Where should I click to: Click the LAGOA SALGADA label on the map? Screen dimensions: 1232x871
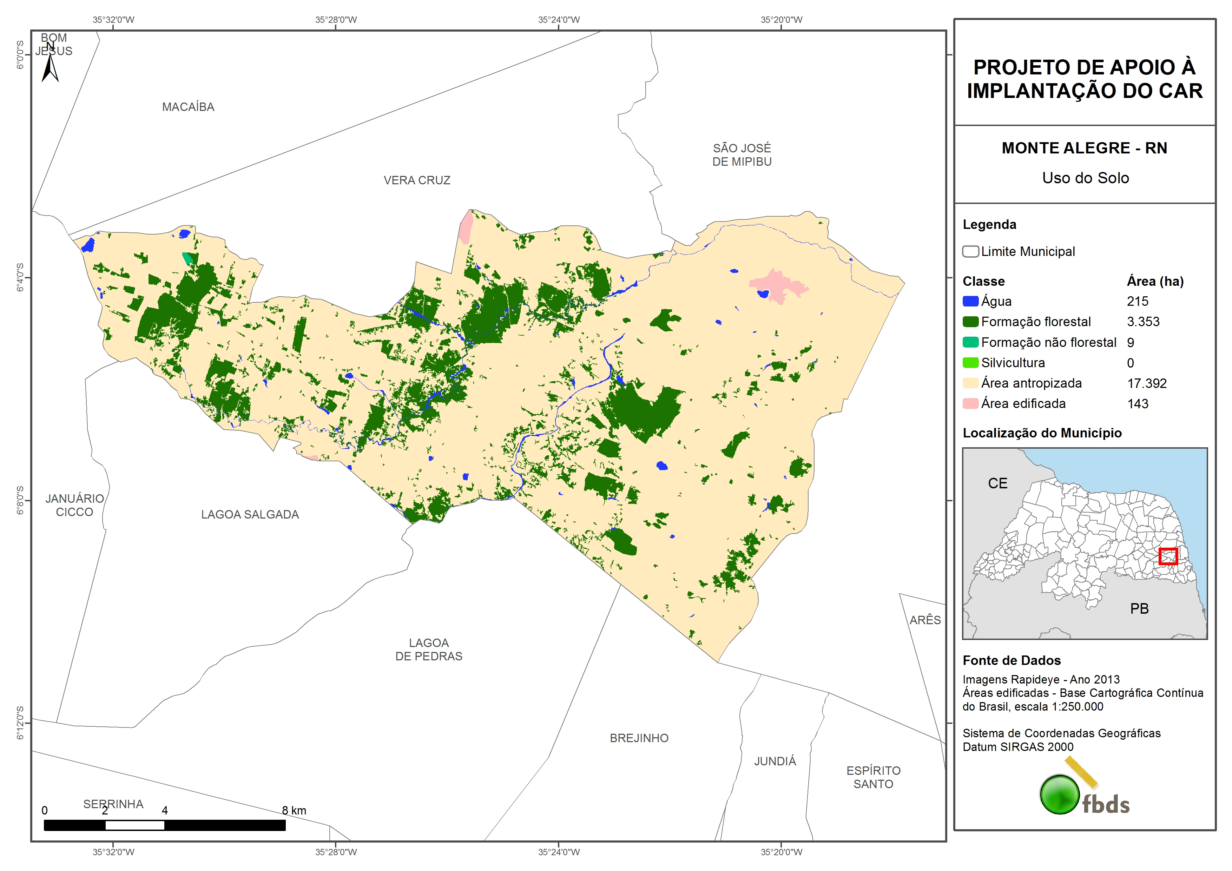[x=250, y=515]
